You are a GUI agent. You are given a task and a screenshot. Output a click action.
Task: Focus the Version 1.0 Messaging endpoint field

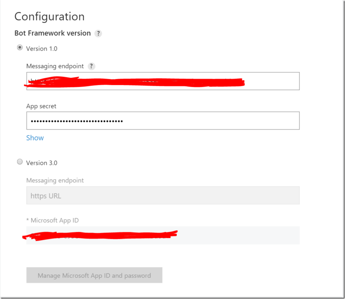coord(163,81)
